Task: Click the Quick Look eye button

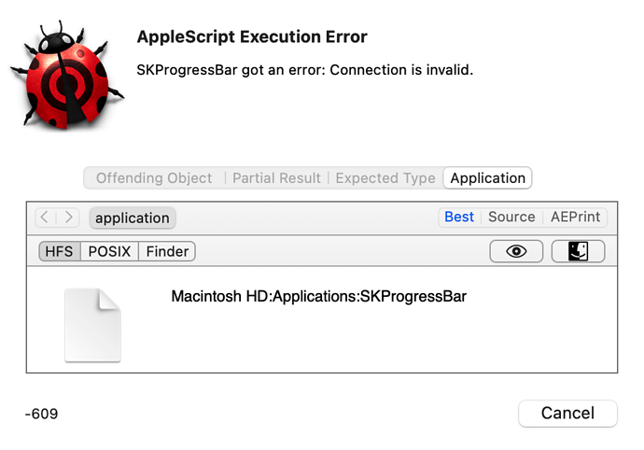Action: tap(516, 251)
